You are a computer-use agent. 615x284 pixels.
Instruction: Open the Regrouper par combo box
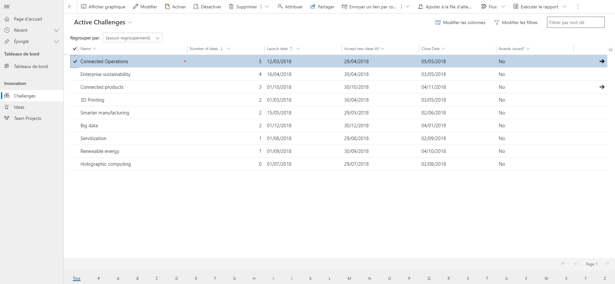point(132,38)
